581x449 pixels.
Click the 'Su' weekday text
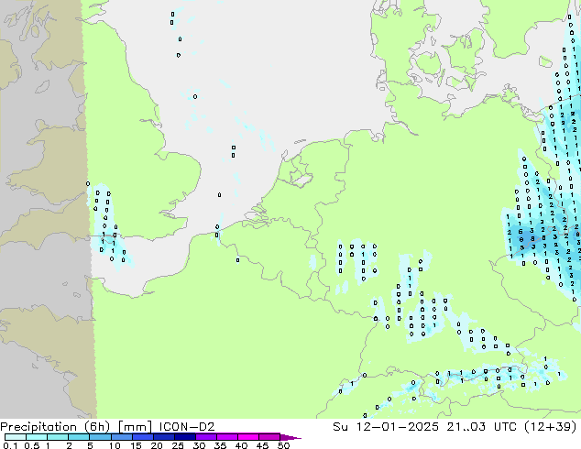[x=340, y=426]
